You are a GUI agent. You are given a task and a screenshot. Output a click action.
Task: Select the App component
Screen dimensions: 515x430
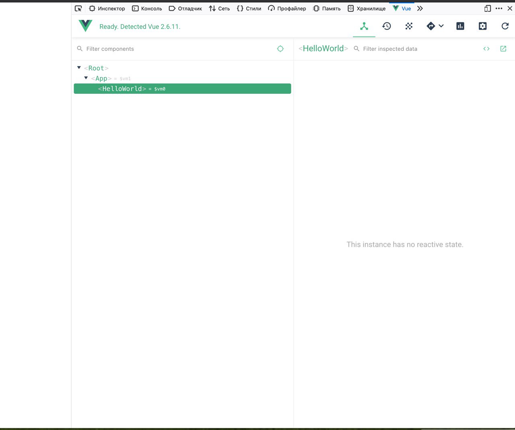click(101, 79)
